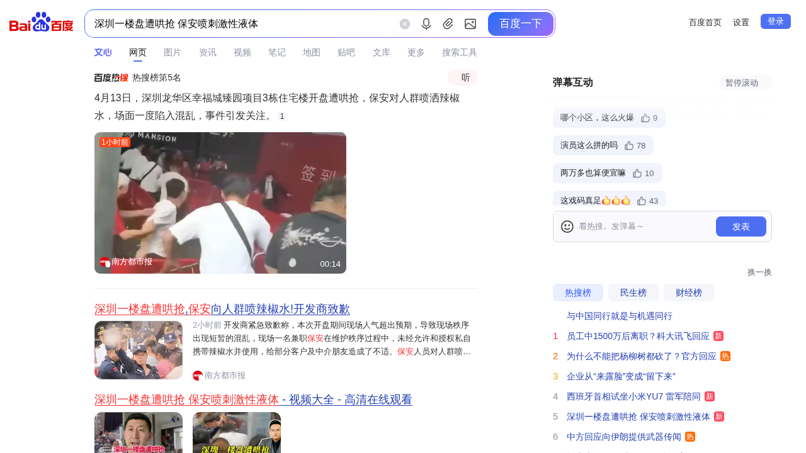Open emoji picker in danmaku input
This screenshot has height=453, width=806.
[567, 226]
